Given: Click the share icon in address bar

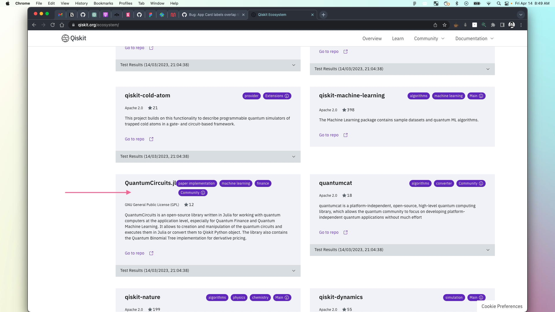Looking at the screenshot, I should coord(435,25).
